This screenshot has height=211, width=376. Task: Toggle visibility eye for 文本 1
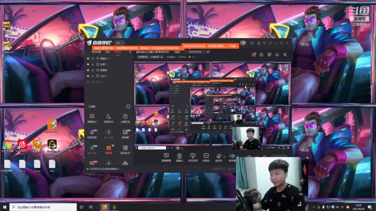pos(88,76)
